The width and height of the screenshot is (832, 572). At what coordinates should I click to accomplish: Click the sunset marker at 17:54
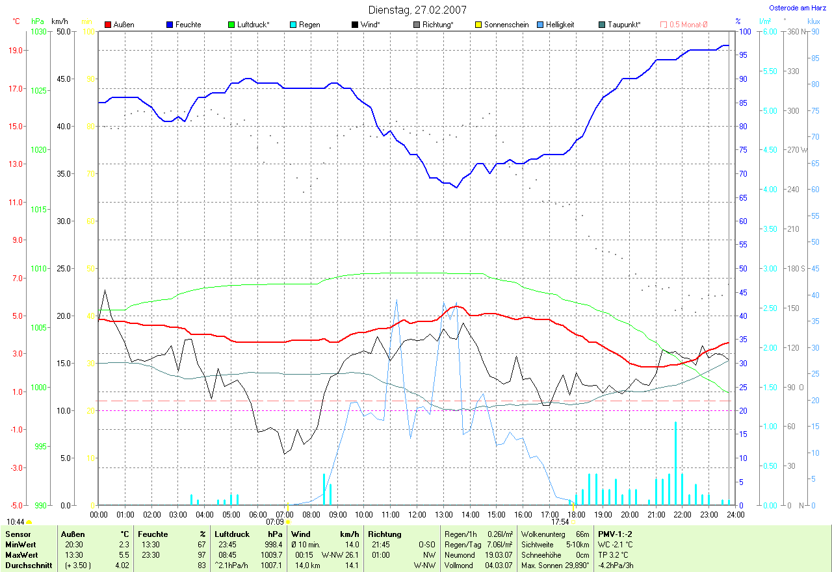pyautogui.click(x=573, y=521)
